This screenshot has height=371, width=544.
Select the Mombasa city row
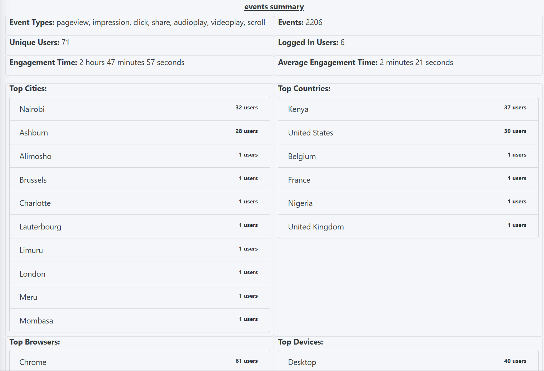139,321
